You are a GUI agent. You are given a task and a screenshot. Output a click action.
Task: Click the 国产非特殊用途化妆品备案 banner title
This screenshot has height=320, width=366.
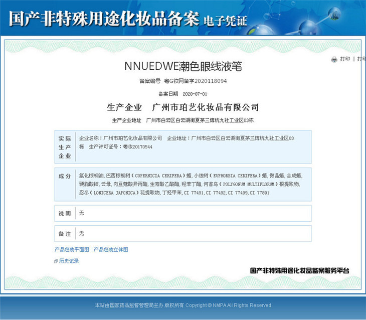(104, 18)
